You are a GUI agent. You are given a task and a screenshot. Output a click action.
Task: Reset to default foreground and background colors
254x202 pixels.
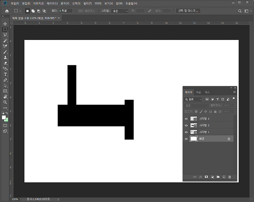click(3, 113)
